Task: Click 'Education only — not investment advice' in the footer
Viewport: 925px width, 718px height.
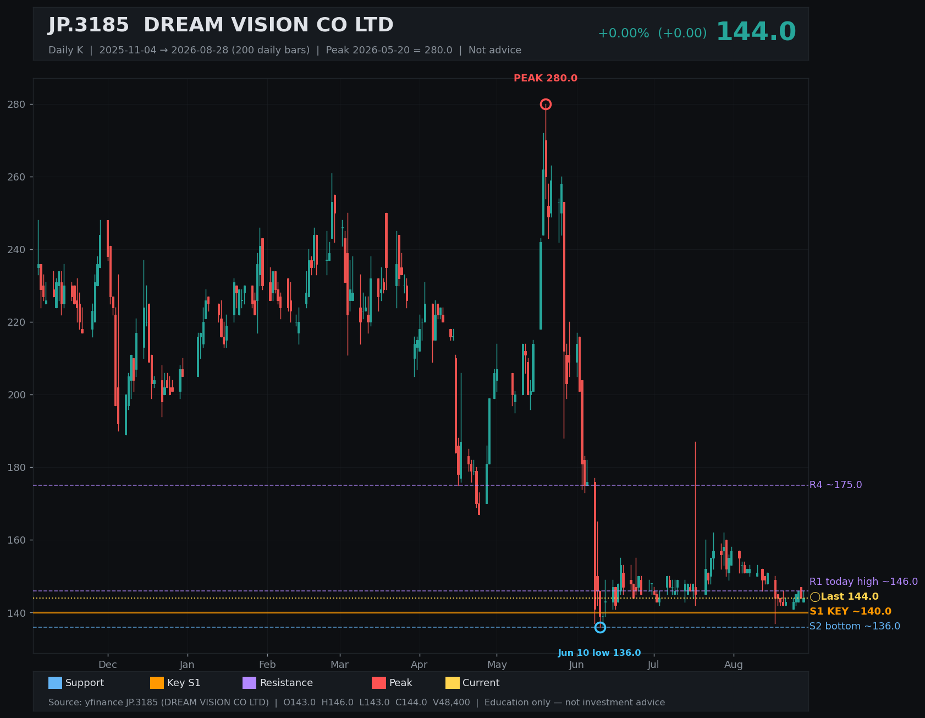Action: pos(575,703)
